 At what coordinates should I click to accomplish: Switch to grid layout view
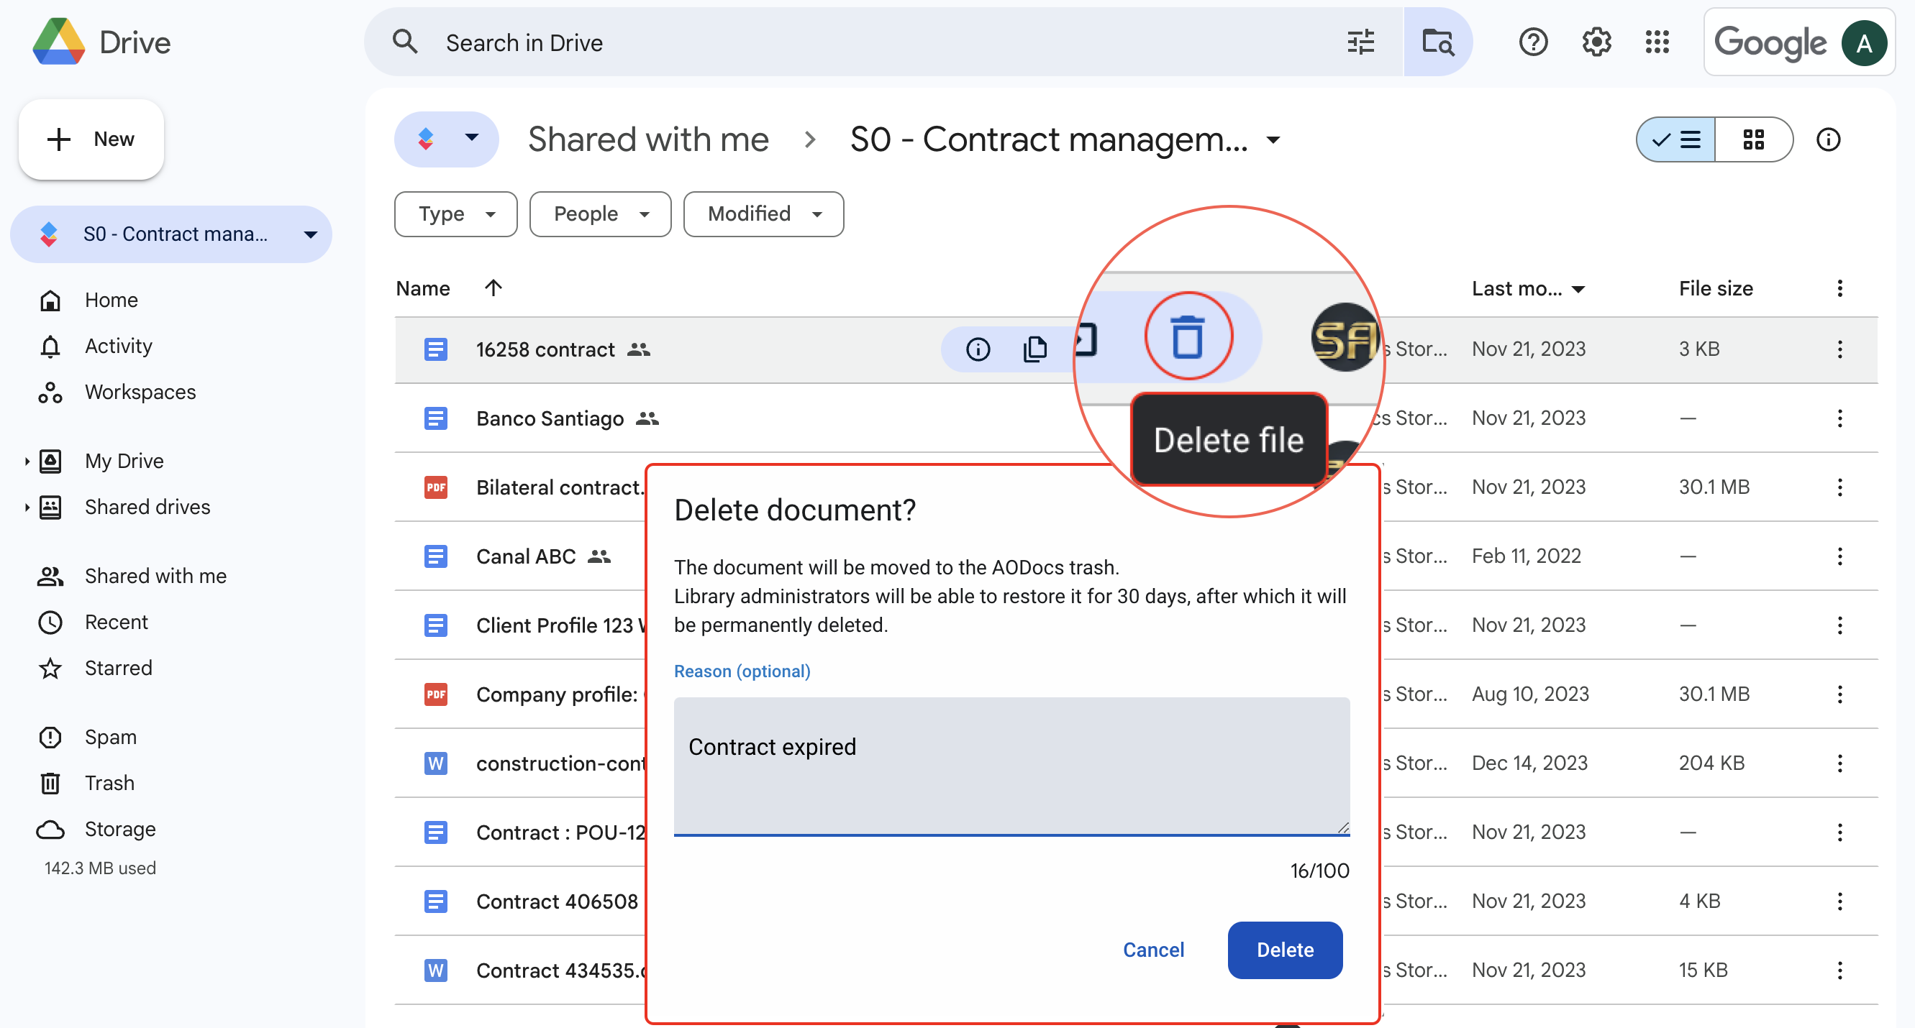click(x=1754, y=139)
